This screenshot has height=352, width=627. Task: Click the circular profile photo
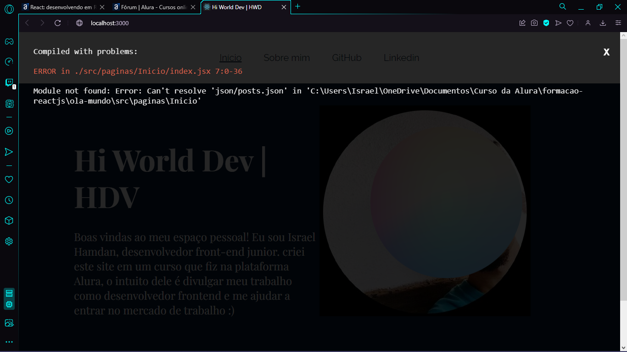pyautogui.click(x=425, y=211)
